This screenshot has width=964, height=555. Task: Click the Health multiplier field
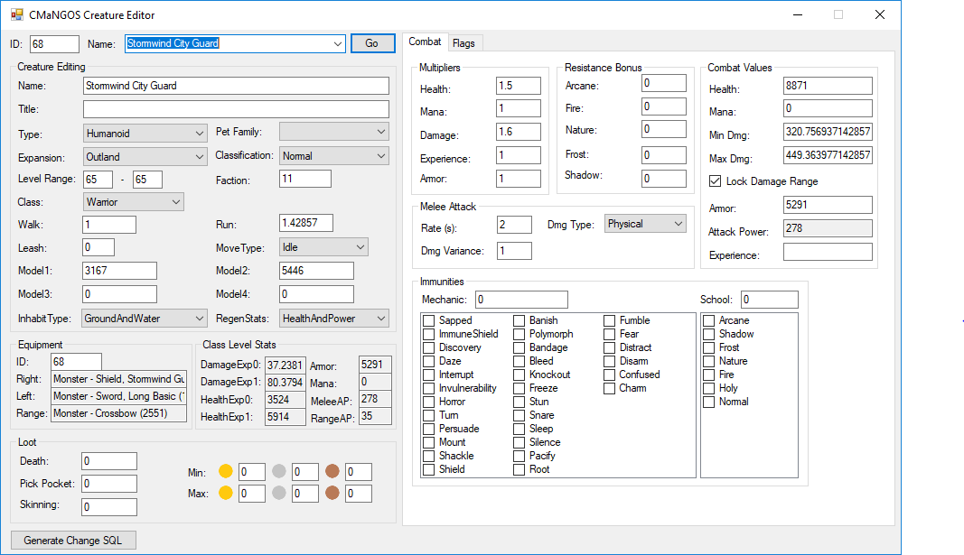point(519,86)
